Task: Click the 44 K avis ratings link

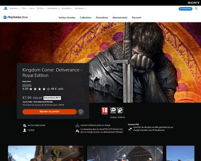Action: coord(57,89)
